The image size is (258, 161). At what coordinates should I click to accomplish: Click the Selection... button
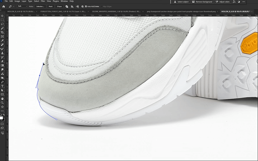pos(40,6)
